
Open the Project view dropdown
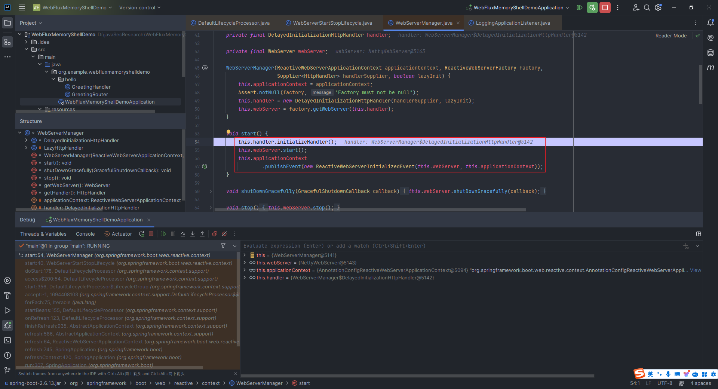31,23
